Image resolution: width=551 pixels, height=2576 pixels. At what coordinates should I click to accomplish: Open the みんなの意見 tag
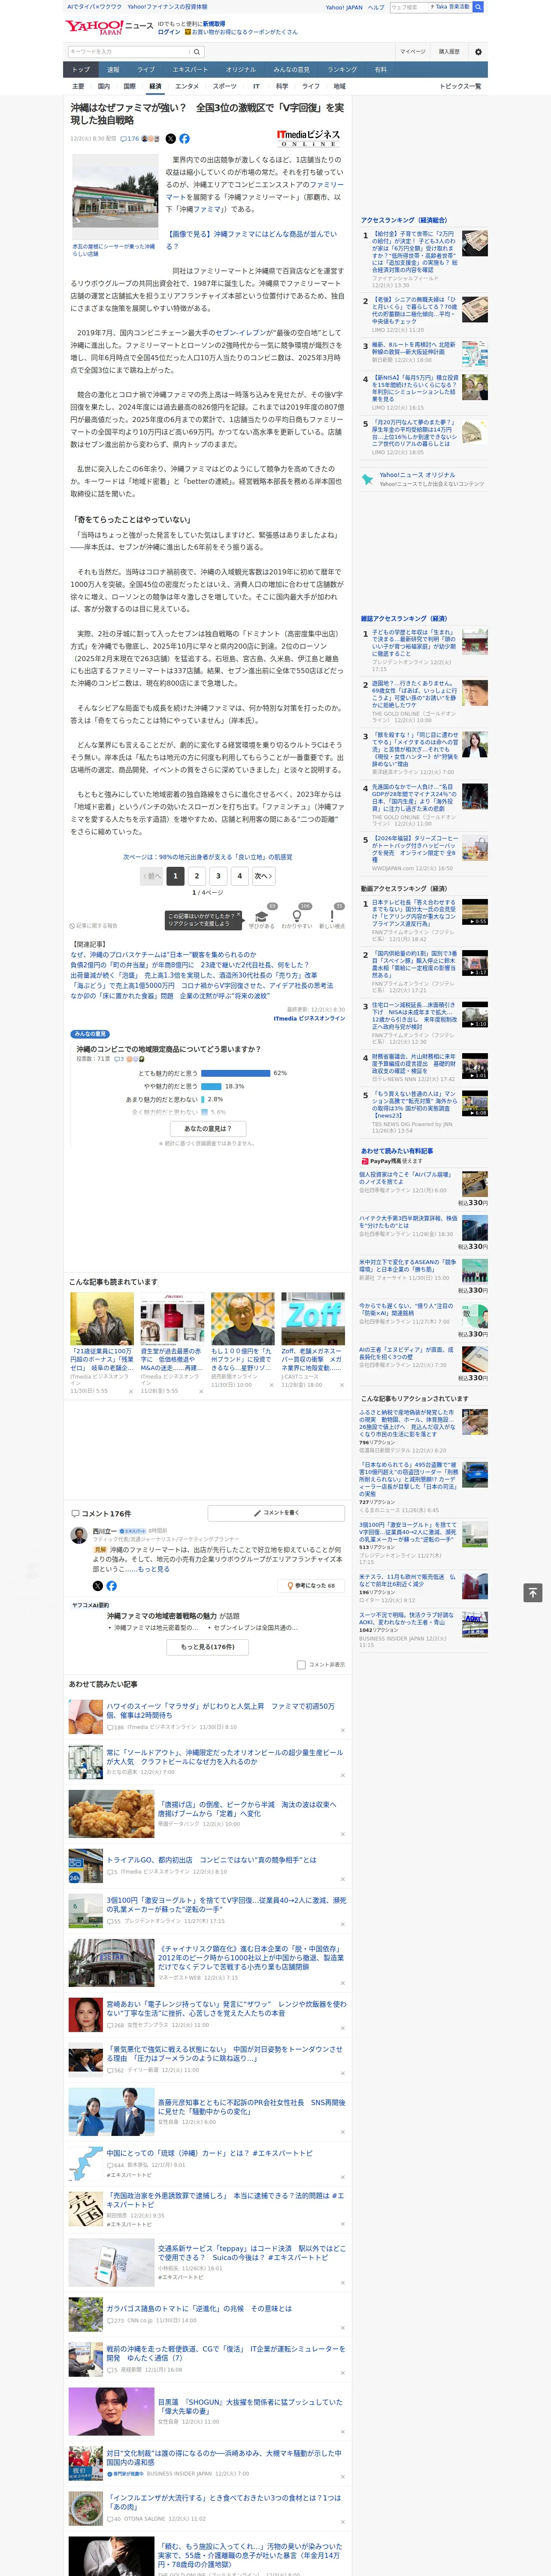tap(90, 1034)
